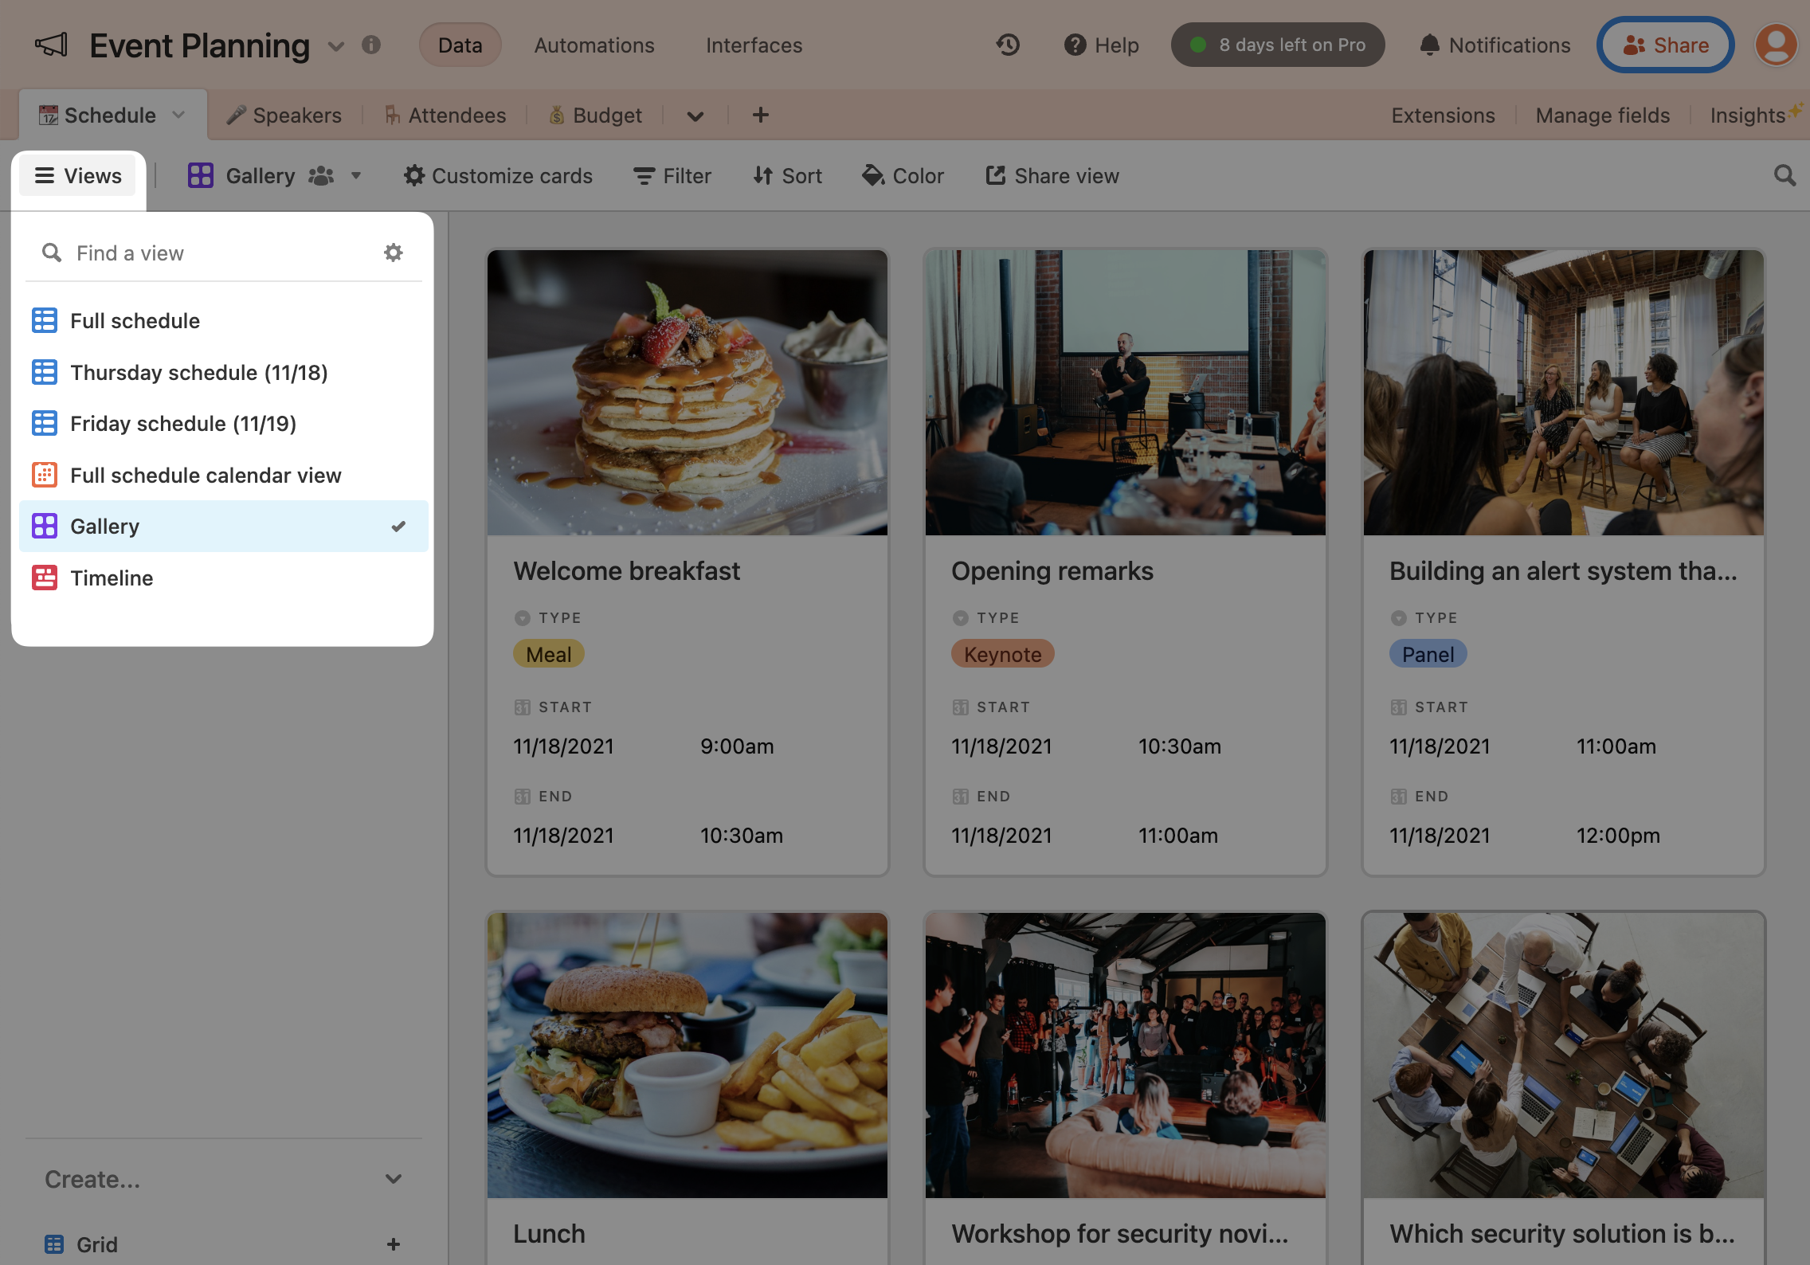Open the Workshop for security card image
1810x1265 pixels.
coord(1126,1055)
